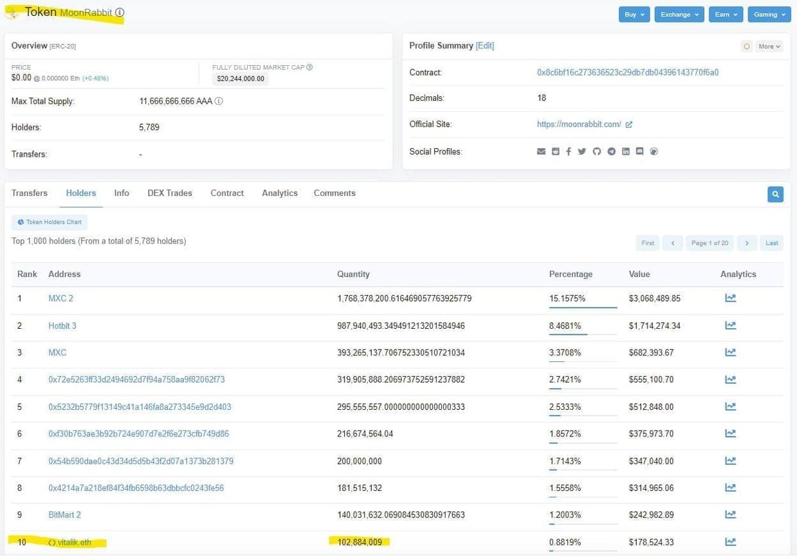
Task: Click the small circle button beside More
Action: [747, 46]
